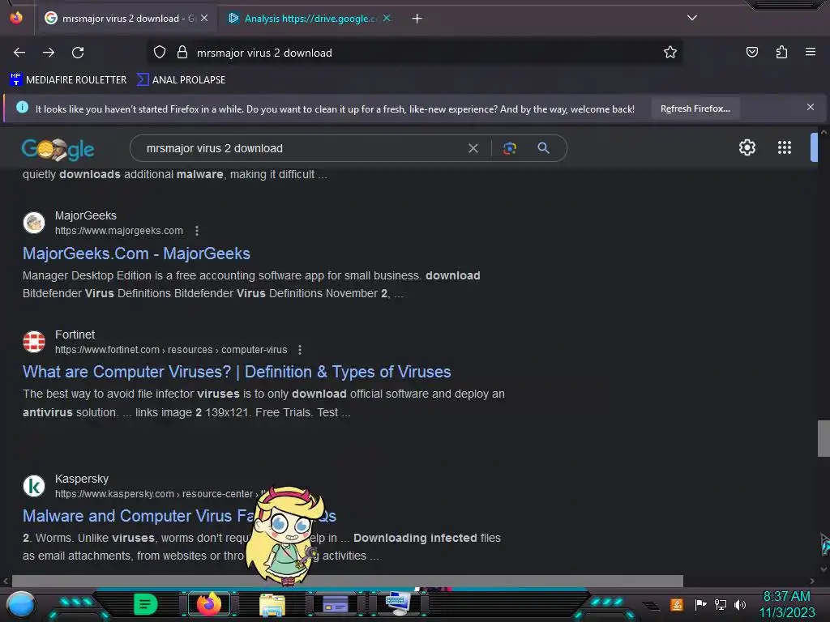Open the computer monitor app in taskbar
The image size is (830, 622).
pyautogui.click(x=398, y=603)
